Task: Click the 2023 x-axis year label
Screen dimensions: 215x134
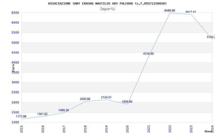Action: coord(191,129)
